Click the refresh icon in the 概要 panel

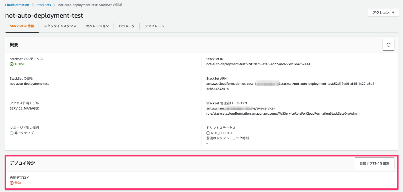388,45
